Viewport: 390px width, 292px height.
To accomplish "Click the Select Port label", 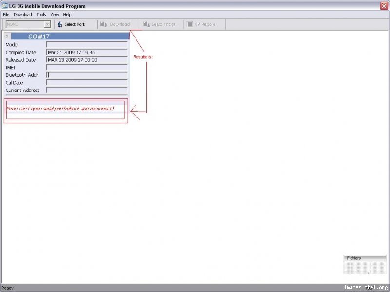I will pos(75,24).
